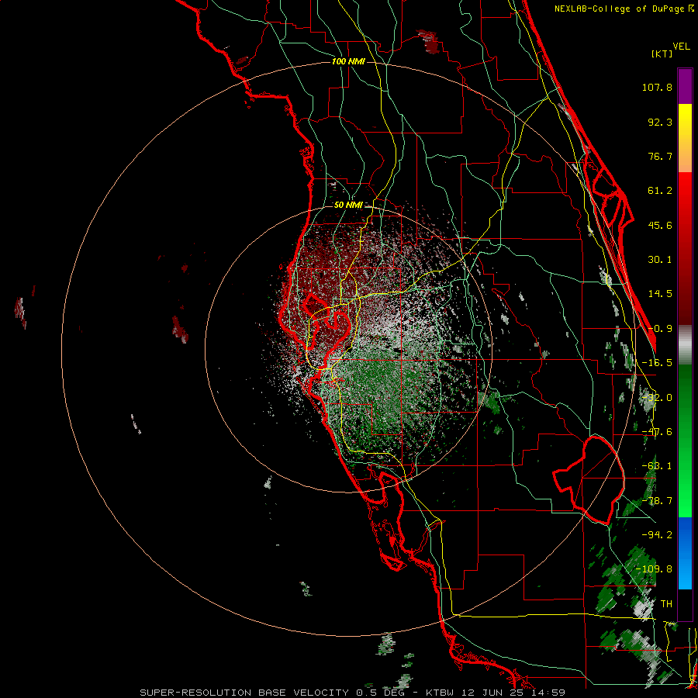698x698 pixels.
Task: Click the 50 NMI range ring label
Action: (x=348, y=205)
